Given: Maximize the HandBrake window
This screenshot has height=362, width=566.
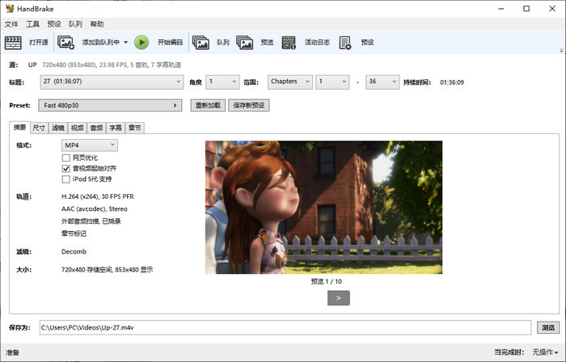Looking at the screenshot, I should pos(526,8).
